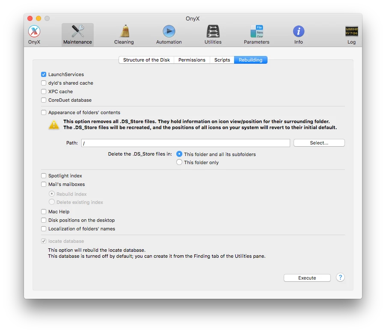This screenshot has height=333, width=386.
Task: Select the Rebuild index radio button
Action: click(52, 194)
